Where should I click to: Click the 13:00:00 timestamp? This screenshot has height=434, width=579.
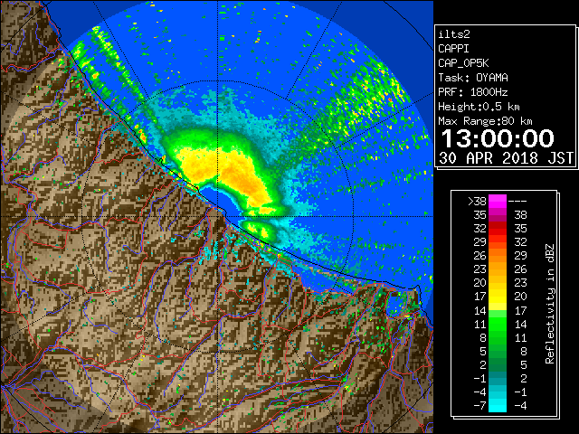[x=498, y=138]
